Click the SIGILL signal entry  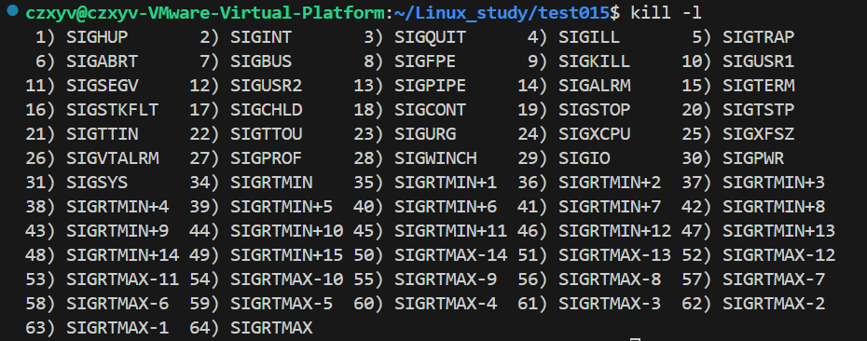click(589, 37)
